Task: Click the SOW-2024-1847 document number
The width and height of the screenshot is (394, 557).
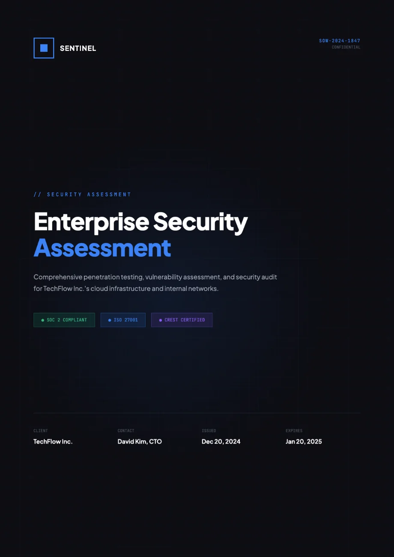Action: pyautogui.click(x=339, y=41)
